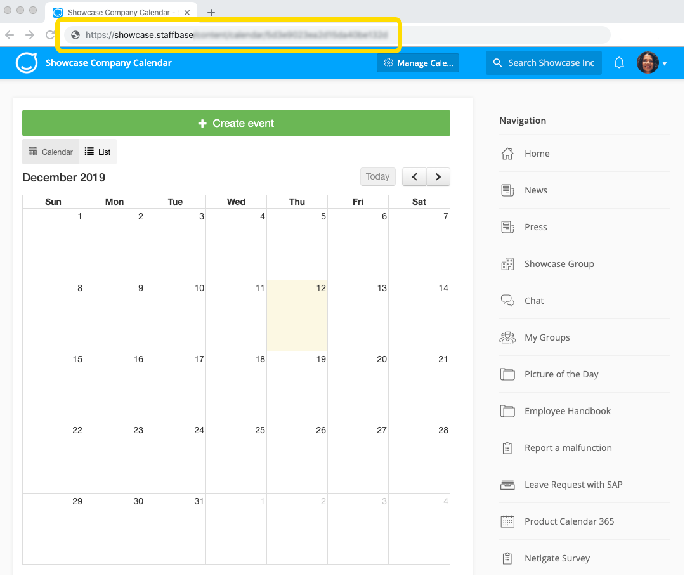Click the Press newspaper icon
Viewport: 685px width, 576px height.
[507, 227]
